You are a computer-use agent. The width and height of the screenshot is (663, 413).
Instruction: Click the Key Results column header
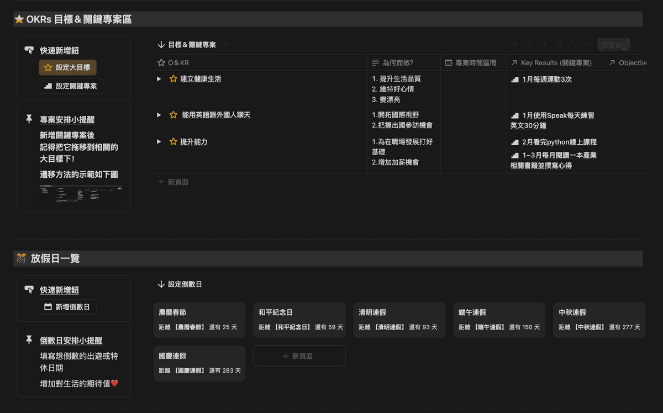click(555, 63)
